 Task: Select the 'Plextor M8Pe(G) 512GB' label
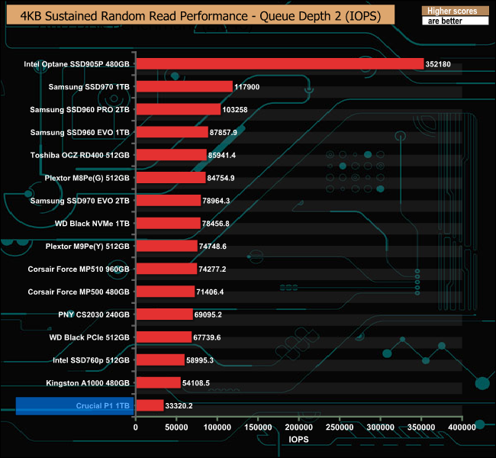click(x=87, y=178)
